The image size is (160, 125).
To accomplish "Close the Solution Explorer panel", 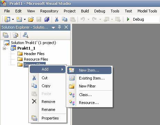I will [66, 27].
